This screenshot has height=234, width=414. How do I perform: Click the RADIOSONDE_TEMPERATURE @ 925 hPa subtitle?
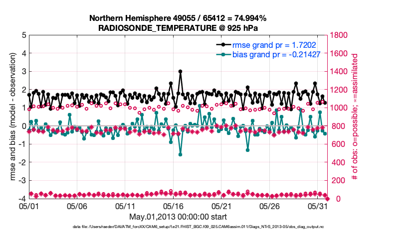pos(178,28)
